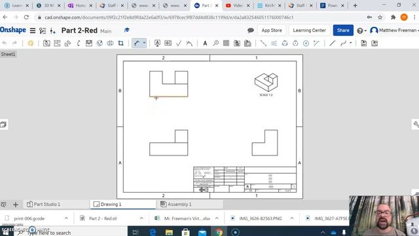Select the Surface finish checkmark tool
419x236 pixels.
[x=179, y=43]
